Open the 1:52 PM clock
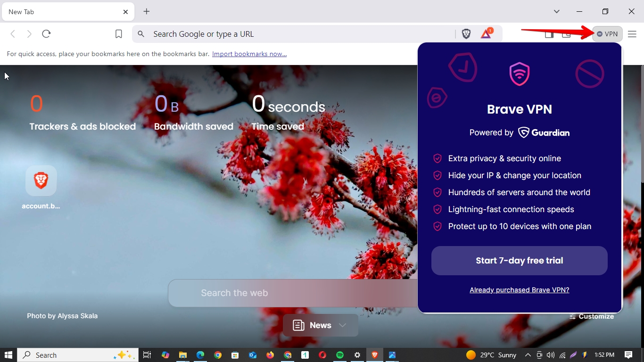 point(604,355)
